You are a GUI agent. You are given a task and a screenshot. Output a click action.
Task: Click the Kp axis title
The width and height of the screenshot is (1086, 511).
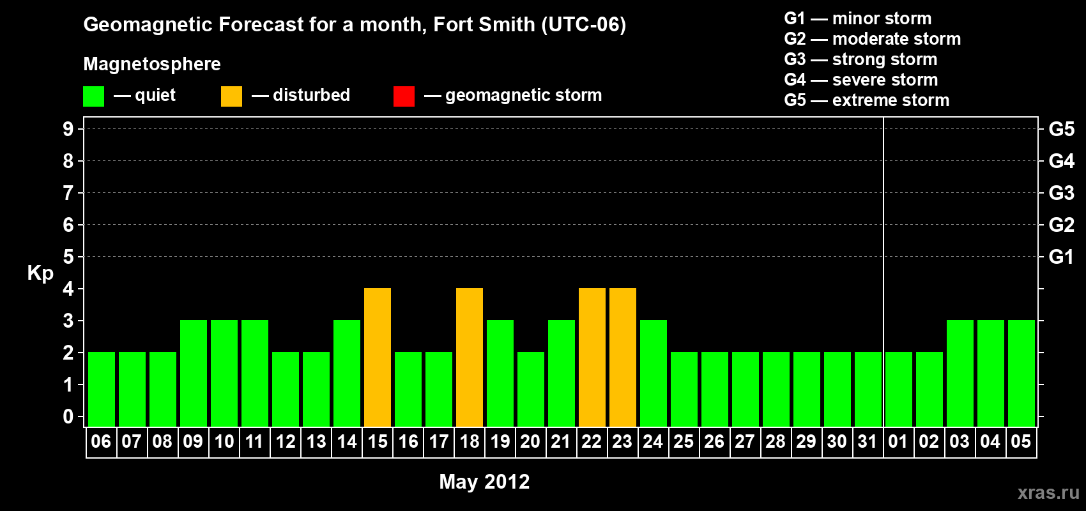(x=40, y=273)
